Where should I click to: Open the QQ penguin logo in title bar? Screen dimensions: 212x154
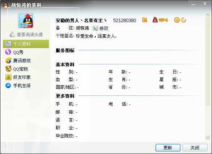tap(6, 5)
